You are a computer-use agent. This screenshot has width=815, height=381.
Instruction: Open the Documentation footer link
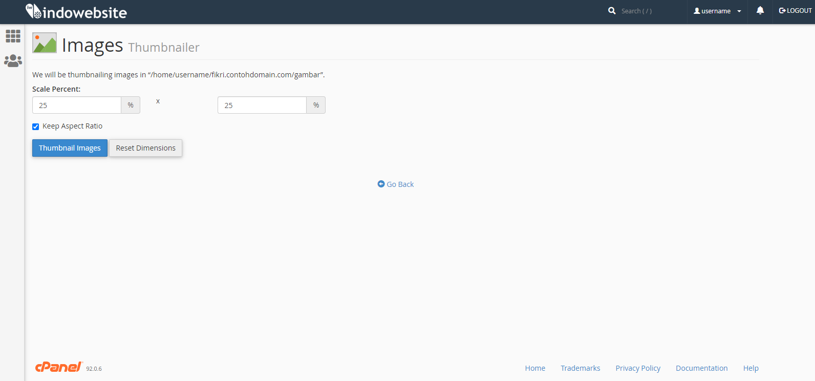pyautogui.click(x=701, y=368)
